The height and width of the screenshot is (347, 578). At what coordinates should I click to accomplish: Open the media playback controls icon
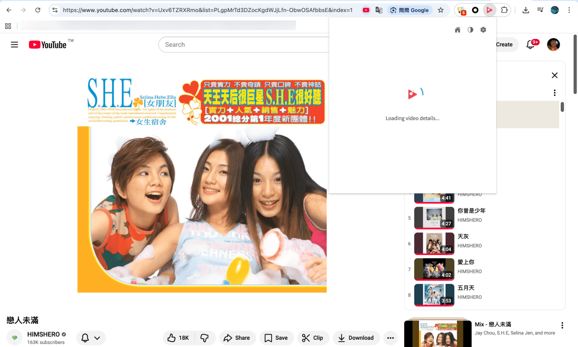pyautogui.click(x=541, y=10)
